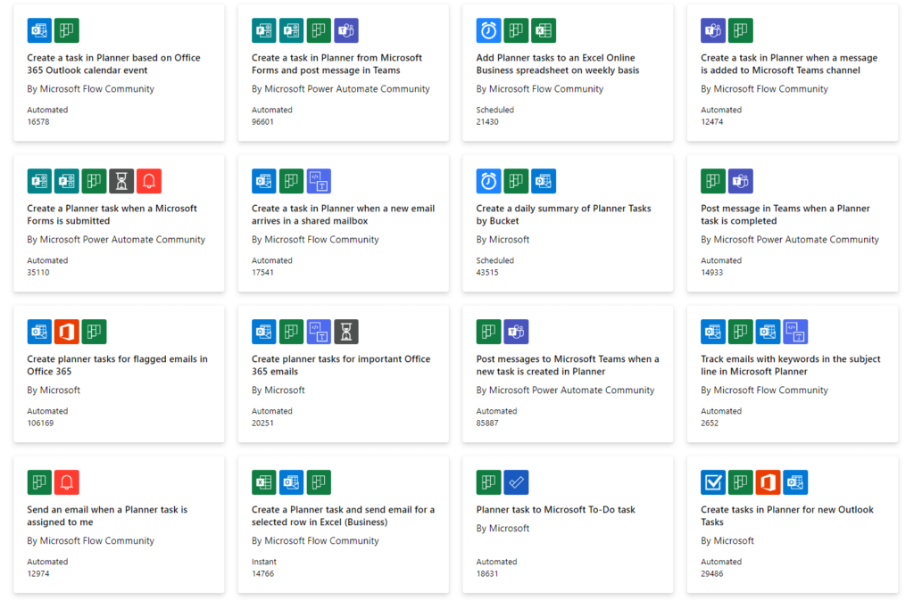
Task: Click the orange Office 365 icon on the flagged emails card
Action: tap(66, 332)
